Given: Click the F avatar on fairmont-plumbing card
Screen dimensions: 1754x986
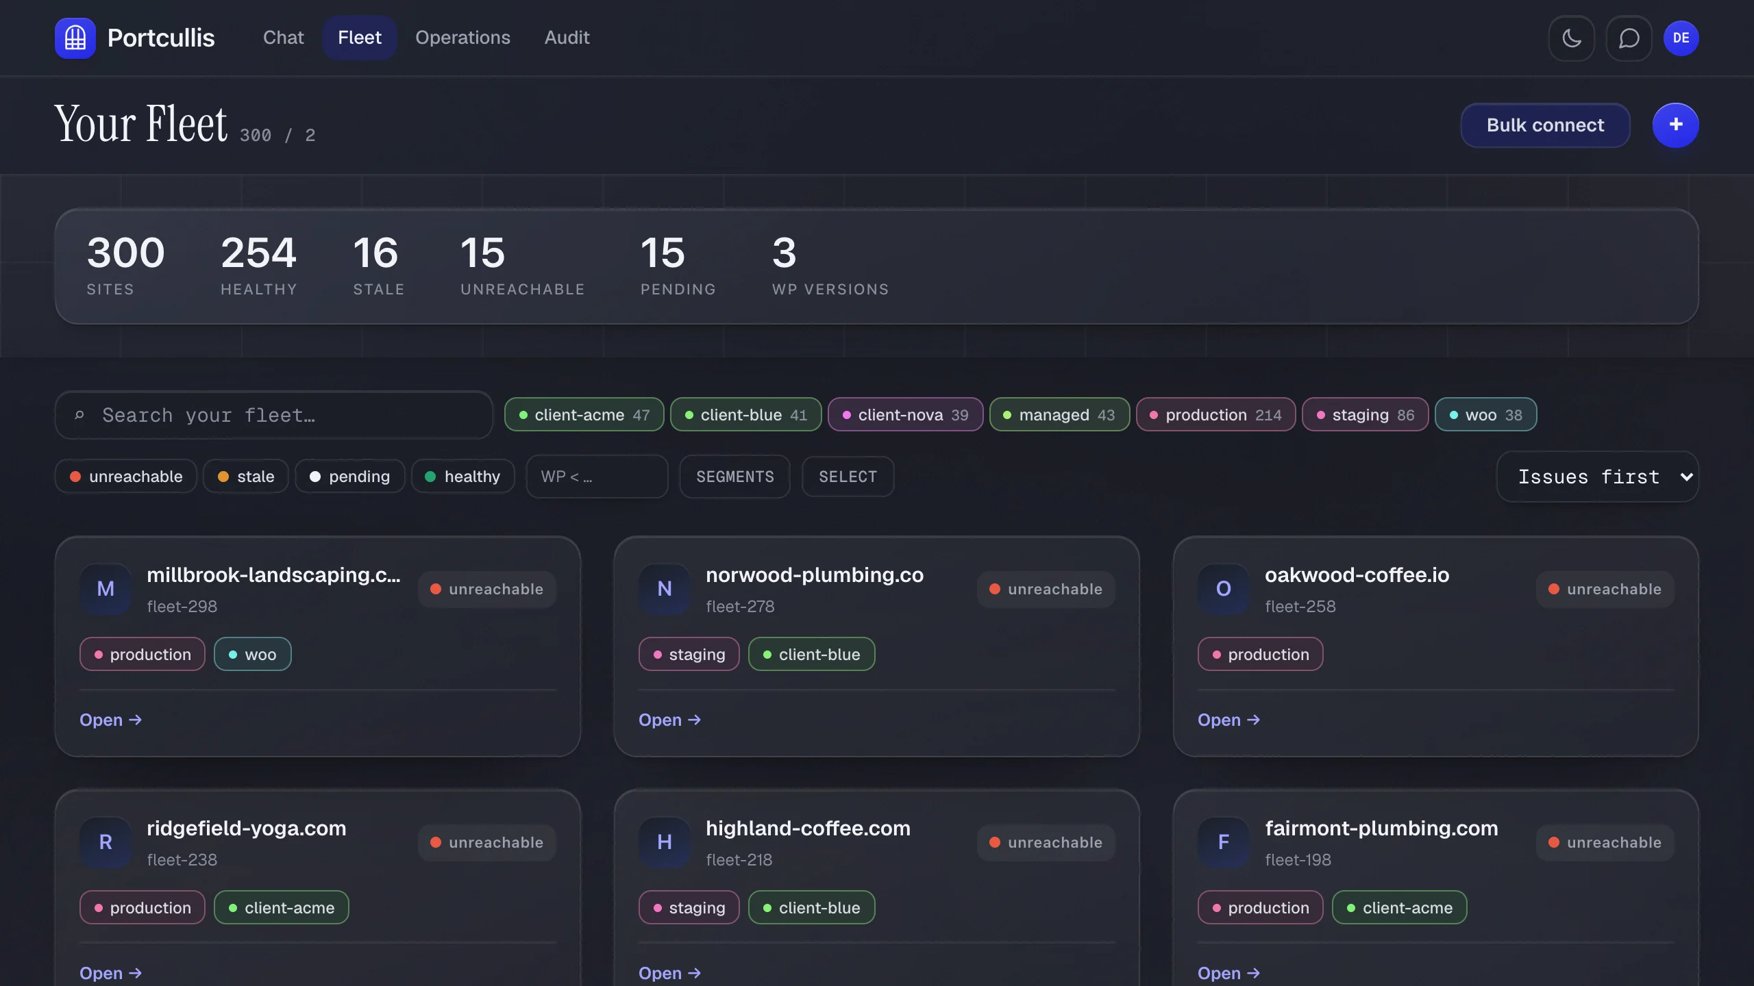Looking at the screenshot, I should click(x=1224, y=842).
